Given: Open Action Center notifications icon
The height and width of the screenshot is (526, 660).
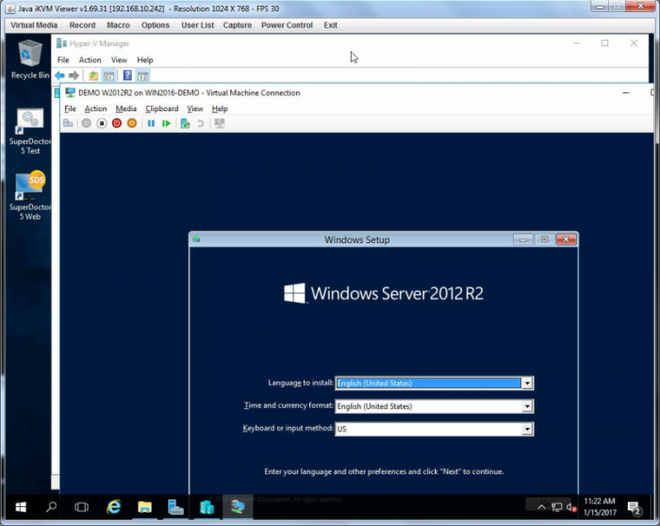Looking at the screenshot, I should tap(634, 508).
